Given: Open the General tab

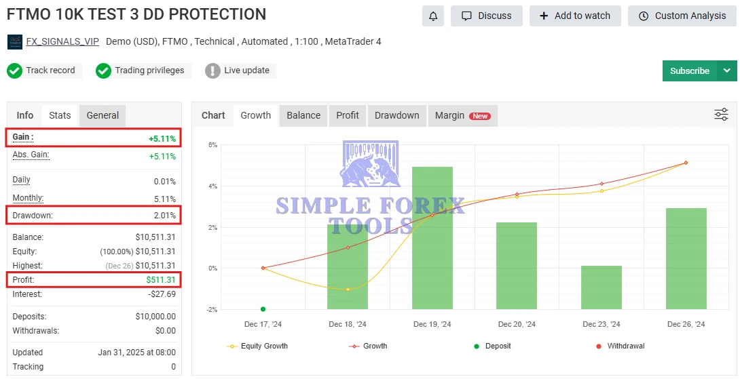Looking at the screenshot, I should pos(103,115).
